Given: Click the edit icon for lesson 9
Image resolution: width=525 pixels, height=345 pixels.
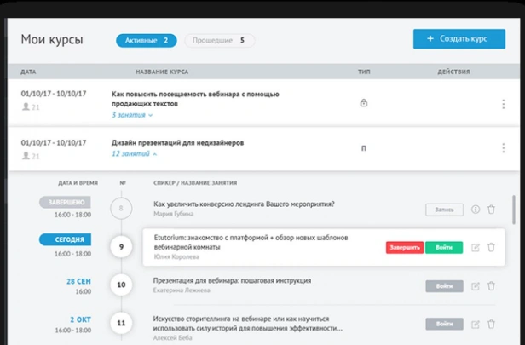Looking at the screenshot, I should (x=476, y=248).
